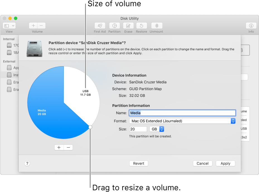Viewport: 259px width, 192px height.
Task: Click the Volume add (+) toolbar icon
Action: (33, 25)
